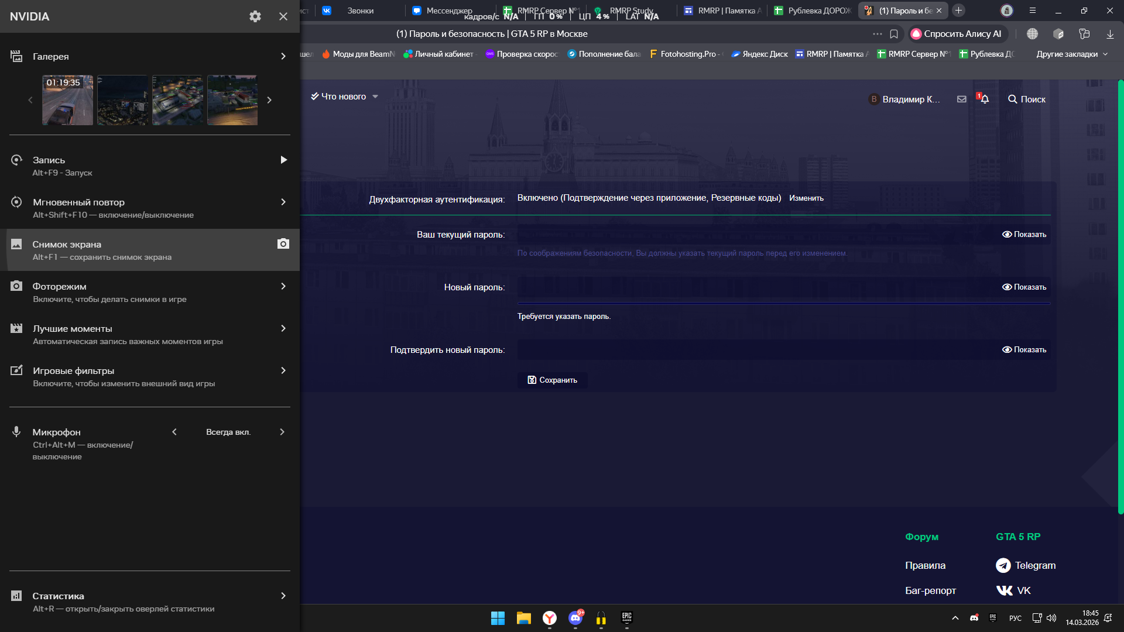The height and width of the screenshot is (632, 1124).
Task: Show the current password field
Action: [1024, 235]
